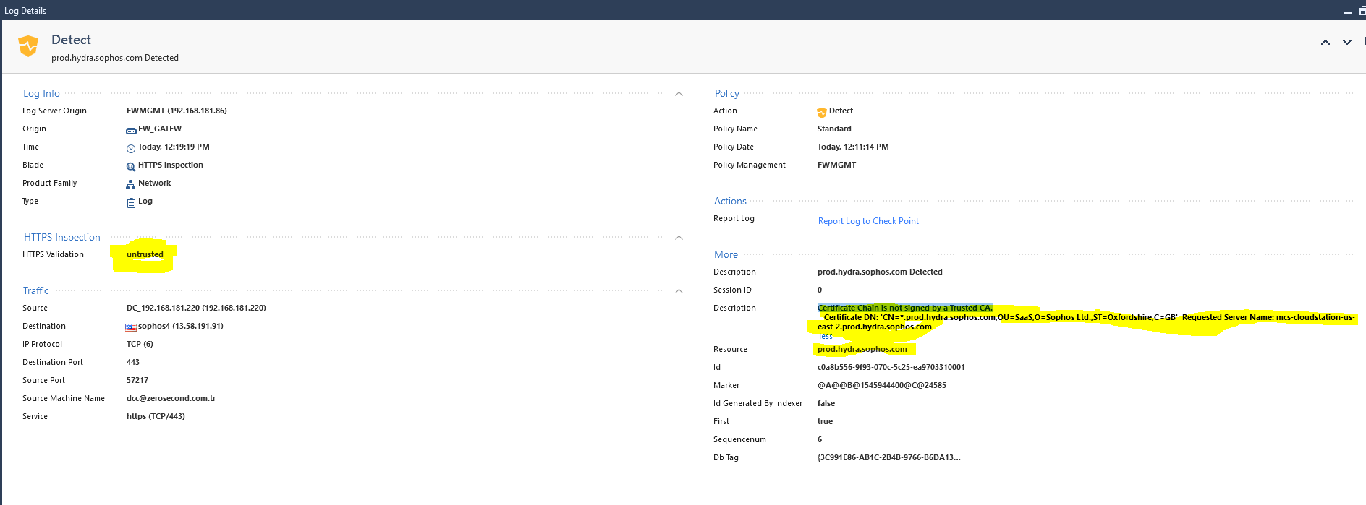Image resolution: width=1366 pixels, height=505 pixels.
Task: Click the HTTPS Inspection blade icon
Action: pyautogui.click(x=131, y=166)
